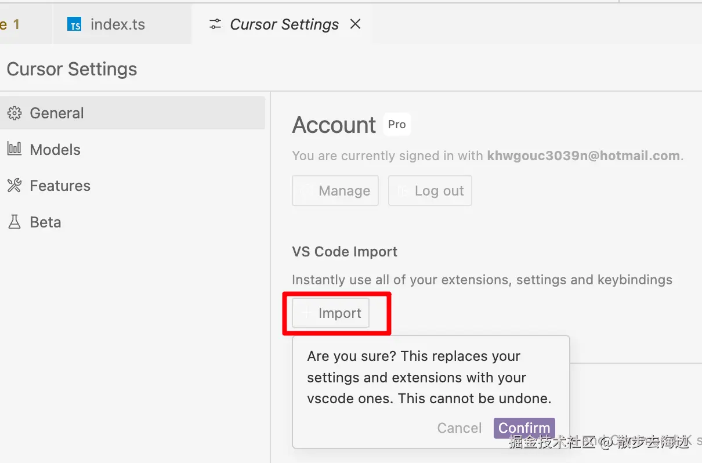This screenshot has width=702, height=463.
Task: Click the Pro badge next to Account
Action: point(397,124)
